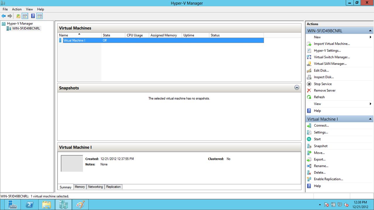Click the Export action icon
The width and height of the screenshot is (374, 210).
(x=309, y=160)
